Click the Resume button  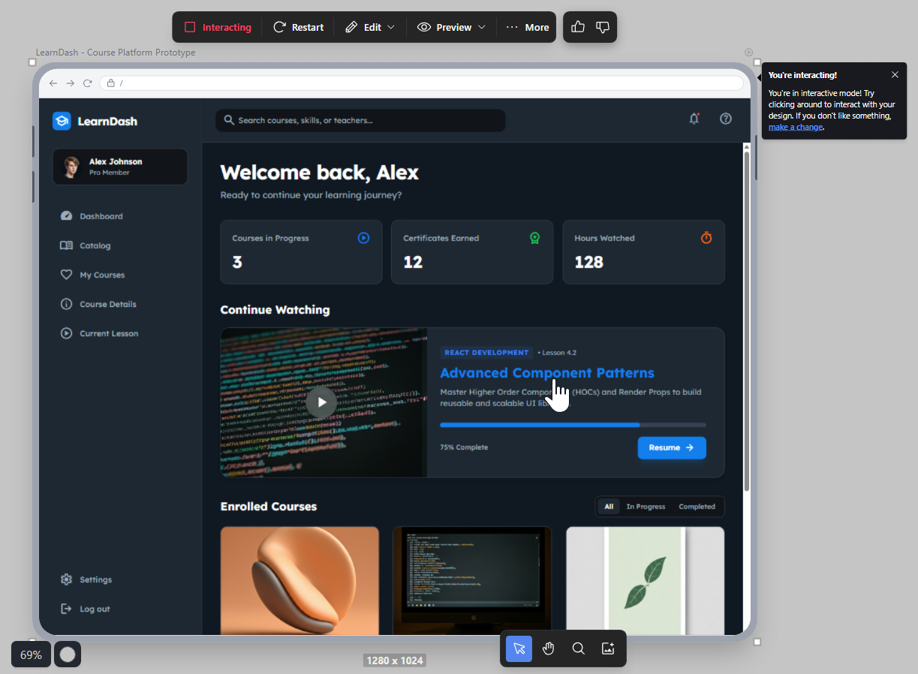click(672, 447)
